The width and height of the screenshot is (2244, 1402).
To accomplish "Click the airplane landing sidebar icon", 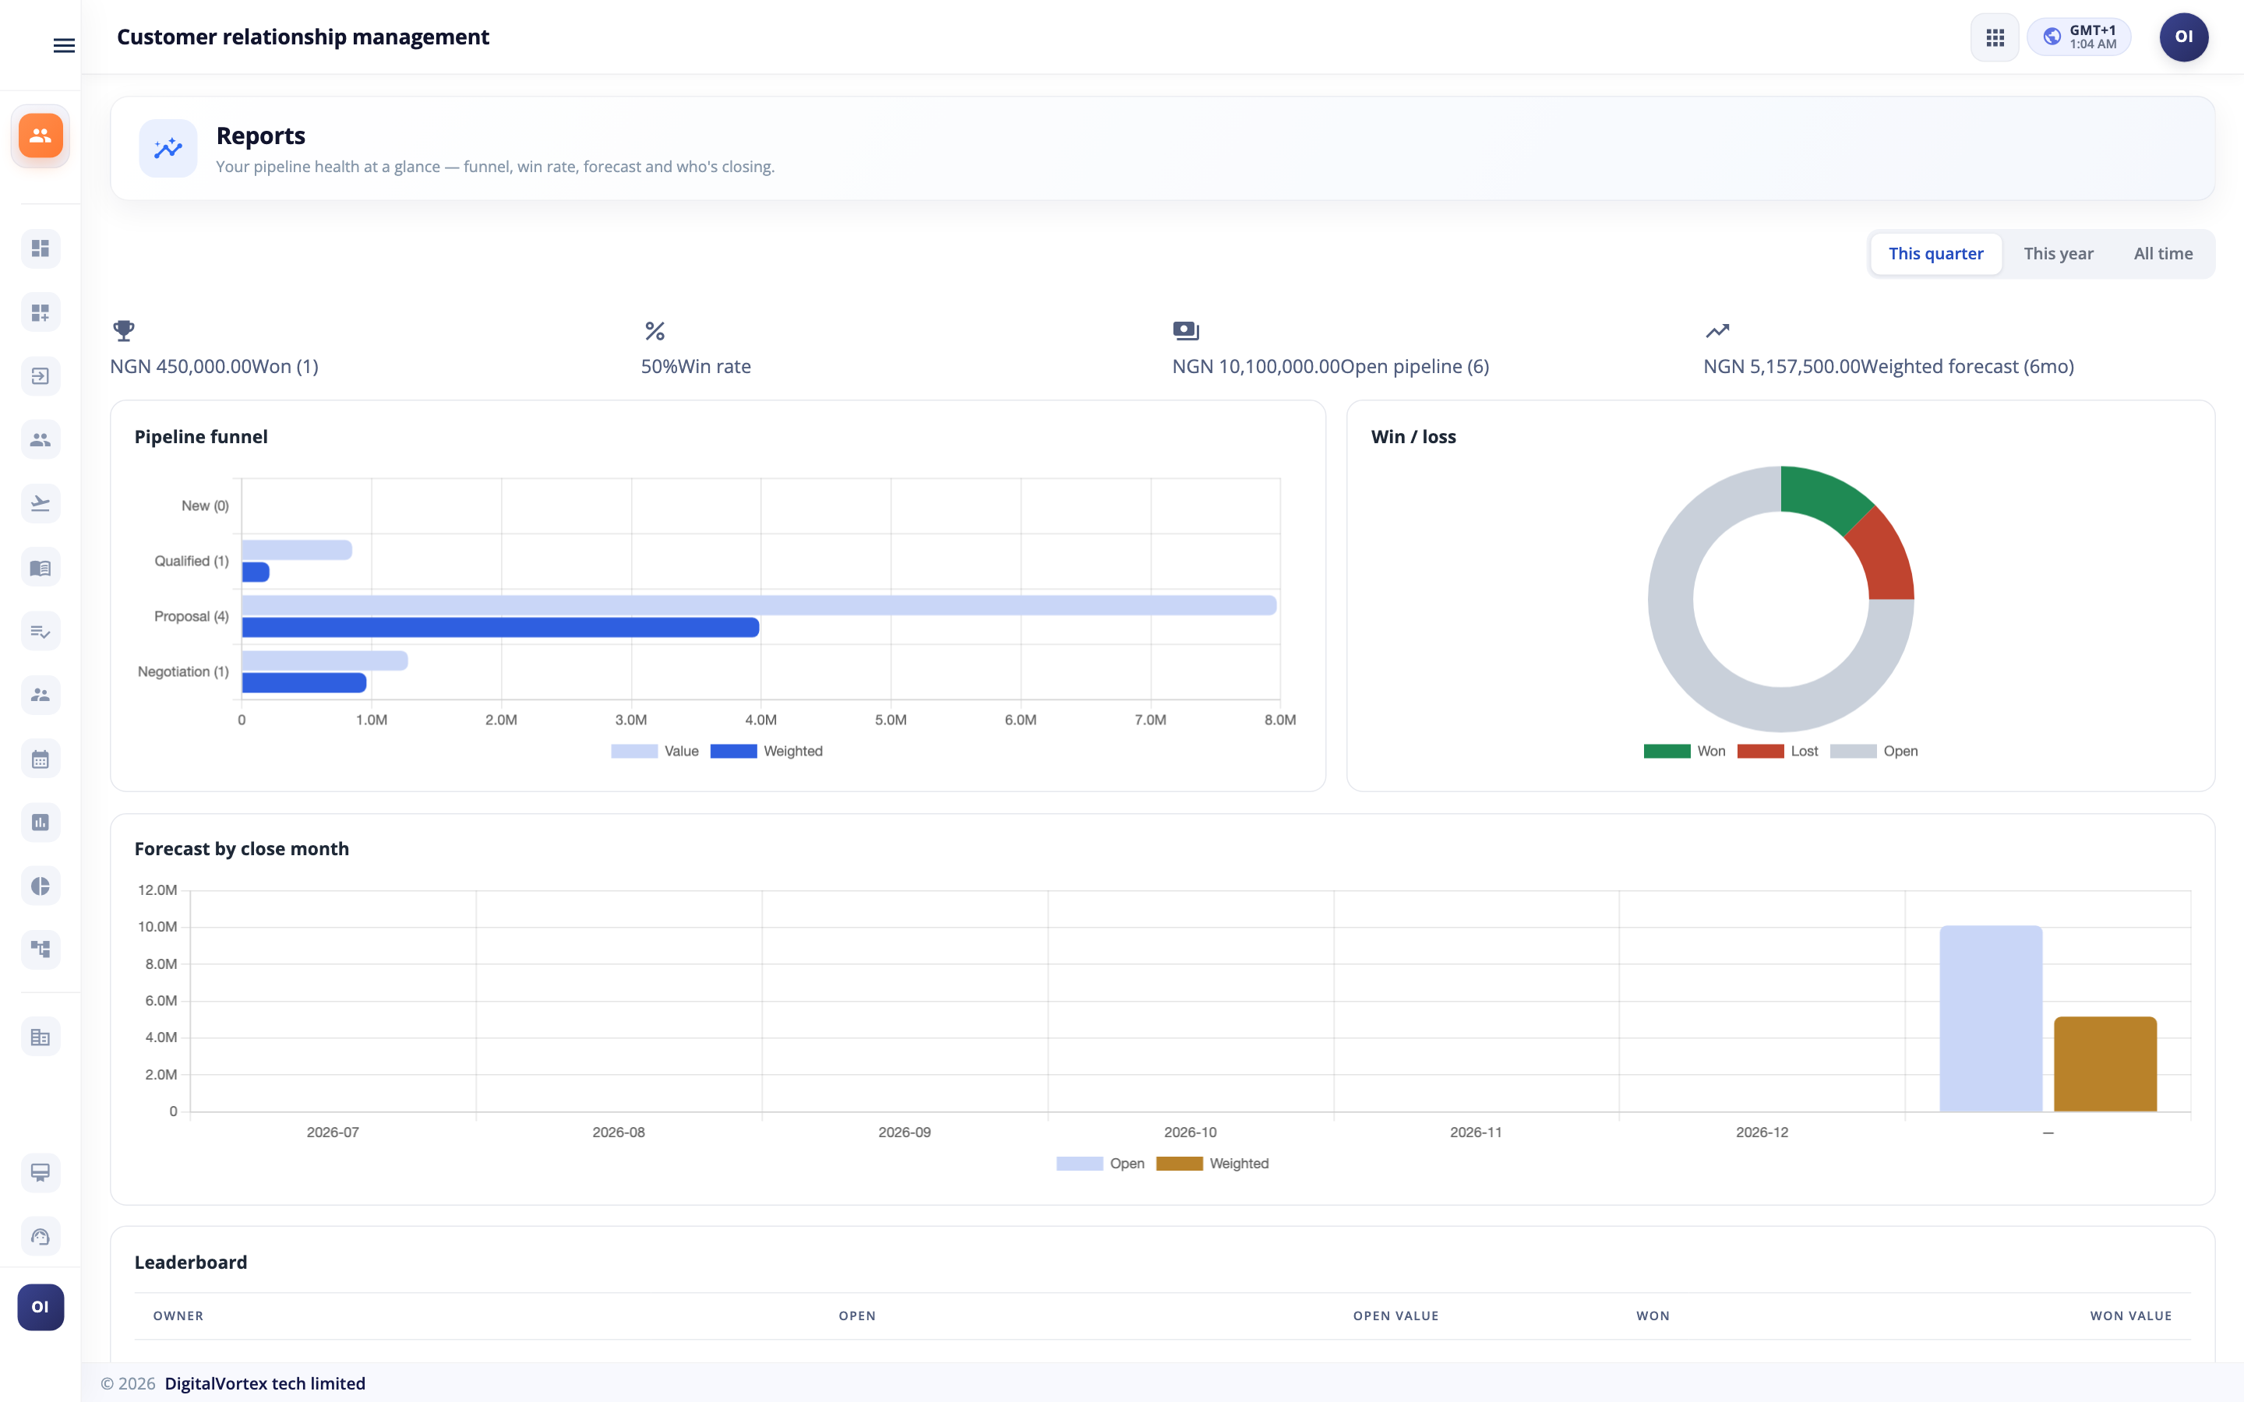I will pyautogui.click(x=41, y=503).
